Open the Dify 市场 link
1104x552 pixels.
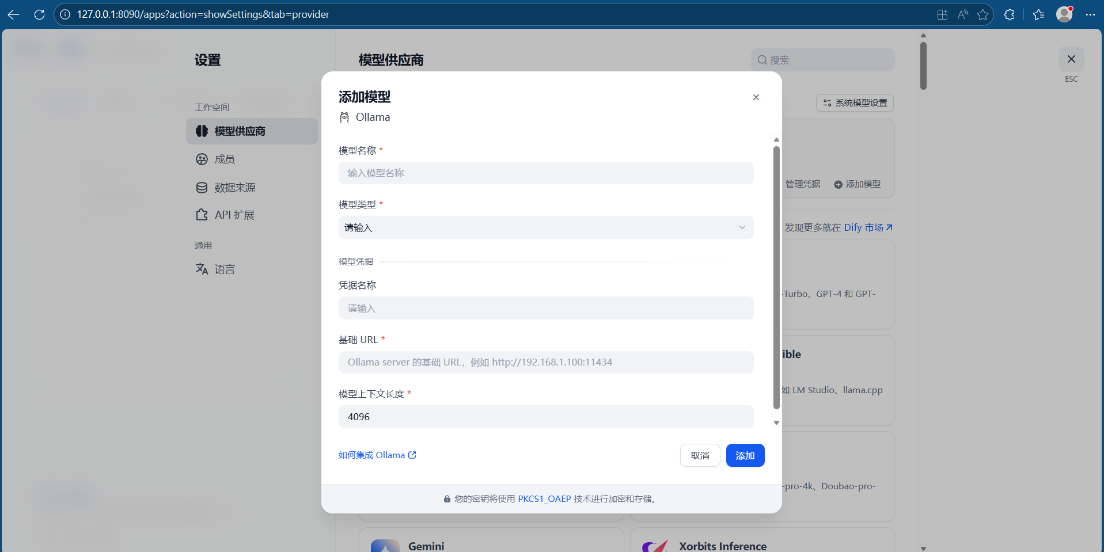pos(868,227)
